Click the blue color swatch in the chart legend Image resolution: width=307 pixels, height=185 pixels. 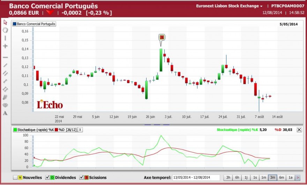pos(15,24)
